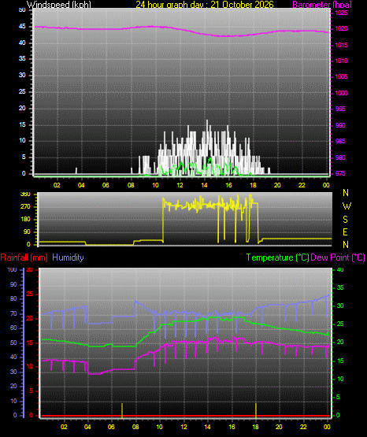Viewport: 367px width, 437px height.
Task: Click the yellow marker at hour 18 on rainfall graph
Action: coord(256,410)
